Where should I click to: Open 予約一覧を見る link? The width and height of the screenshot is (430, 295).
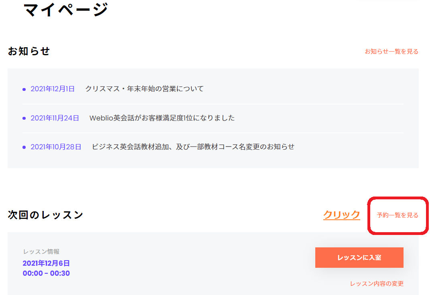point(397,215)
